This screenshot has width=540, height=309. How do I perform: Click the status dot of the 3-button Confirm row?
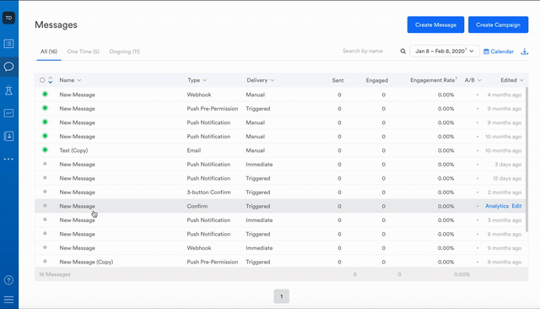pos(45,192)
